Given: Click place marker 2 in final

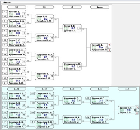Looking at the screenshot, I should click(x=109, y=50).
